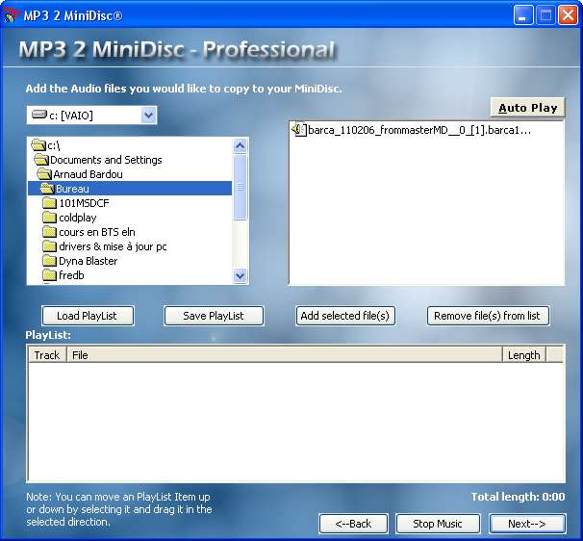Screen dimensions: 583x541
Task: Click the File column header
Action: coord(285,355)
